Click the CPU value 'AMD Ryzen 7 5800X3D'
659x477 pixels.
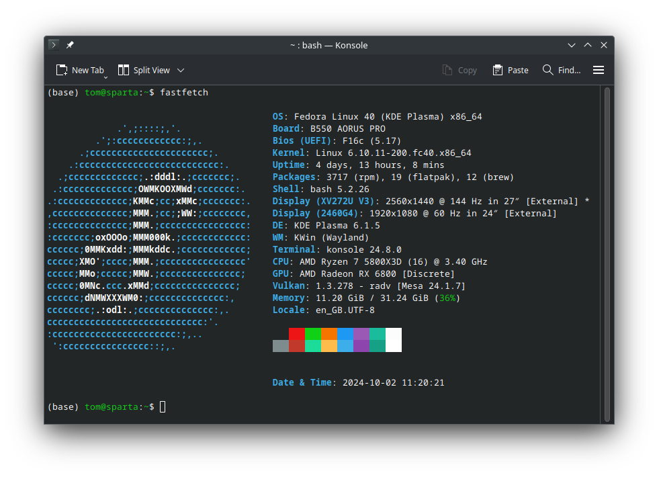tap(350, 262)
